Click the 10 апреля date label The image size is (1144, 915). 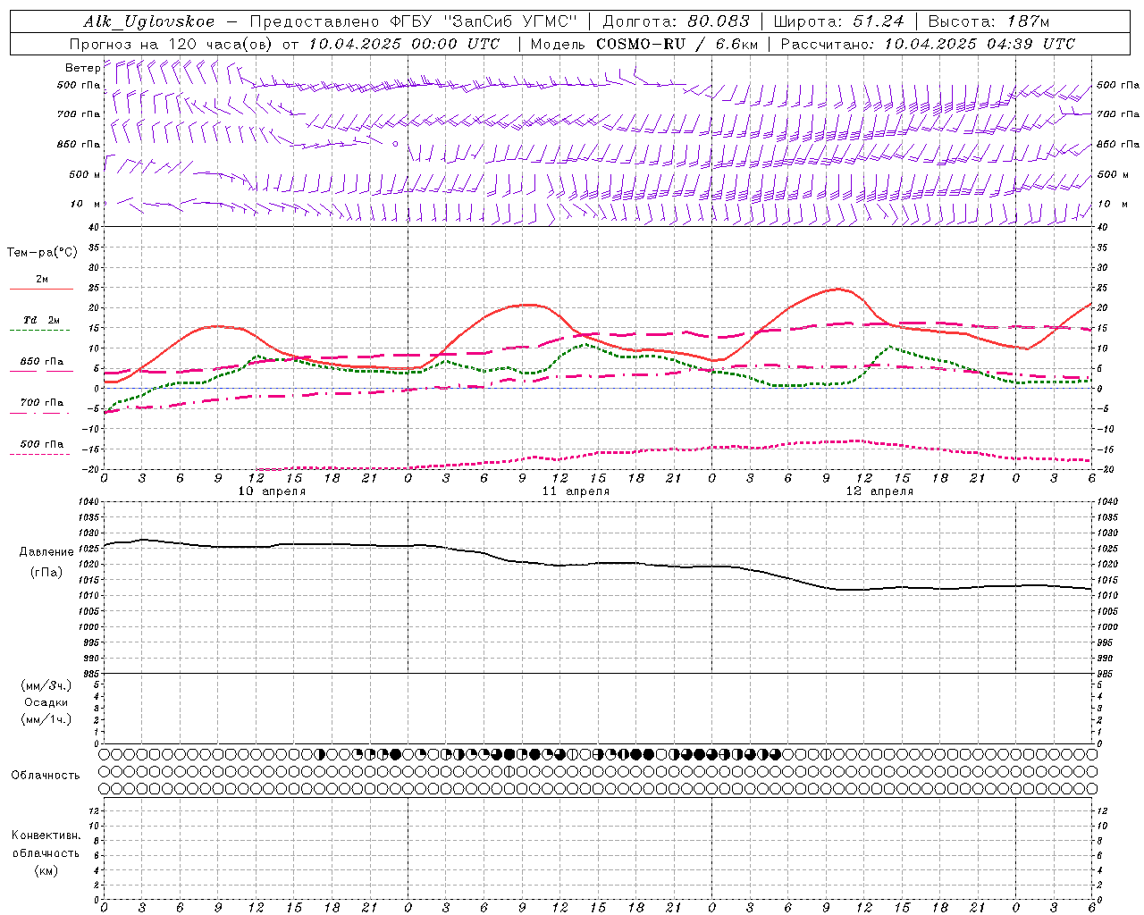pyautogui.click(x=272, y=491)
